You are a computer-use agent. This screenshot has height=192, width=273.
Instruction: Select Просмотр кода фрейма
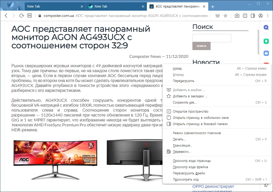(217, 167)
